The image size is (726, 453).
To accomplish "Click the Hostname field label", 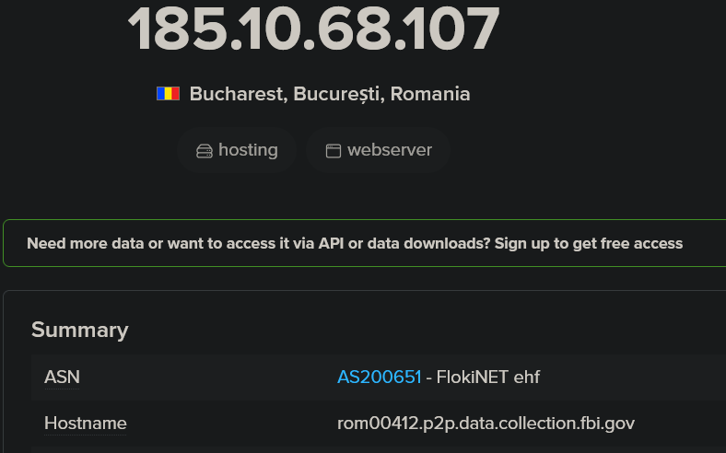I will (x=86, y=424).
